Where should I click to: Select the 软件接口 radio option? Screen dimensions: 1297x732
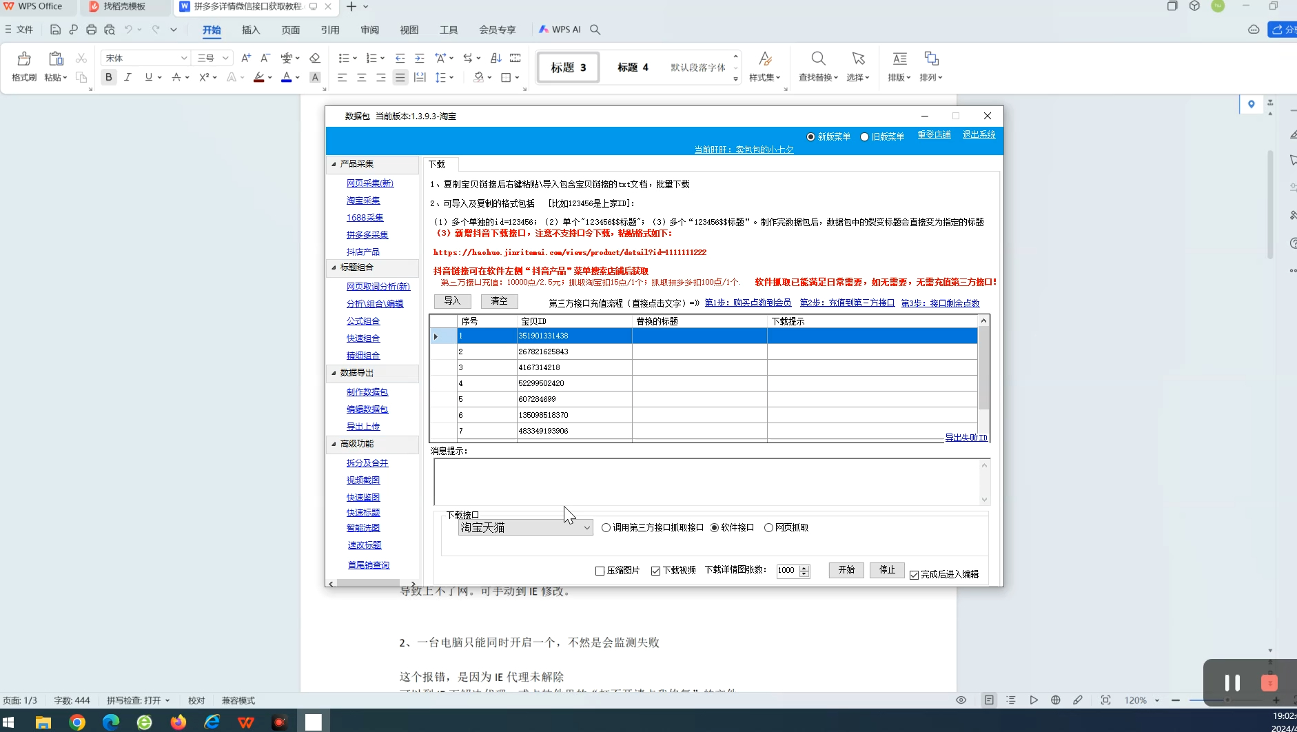714,527
